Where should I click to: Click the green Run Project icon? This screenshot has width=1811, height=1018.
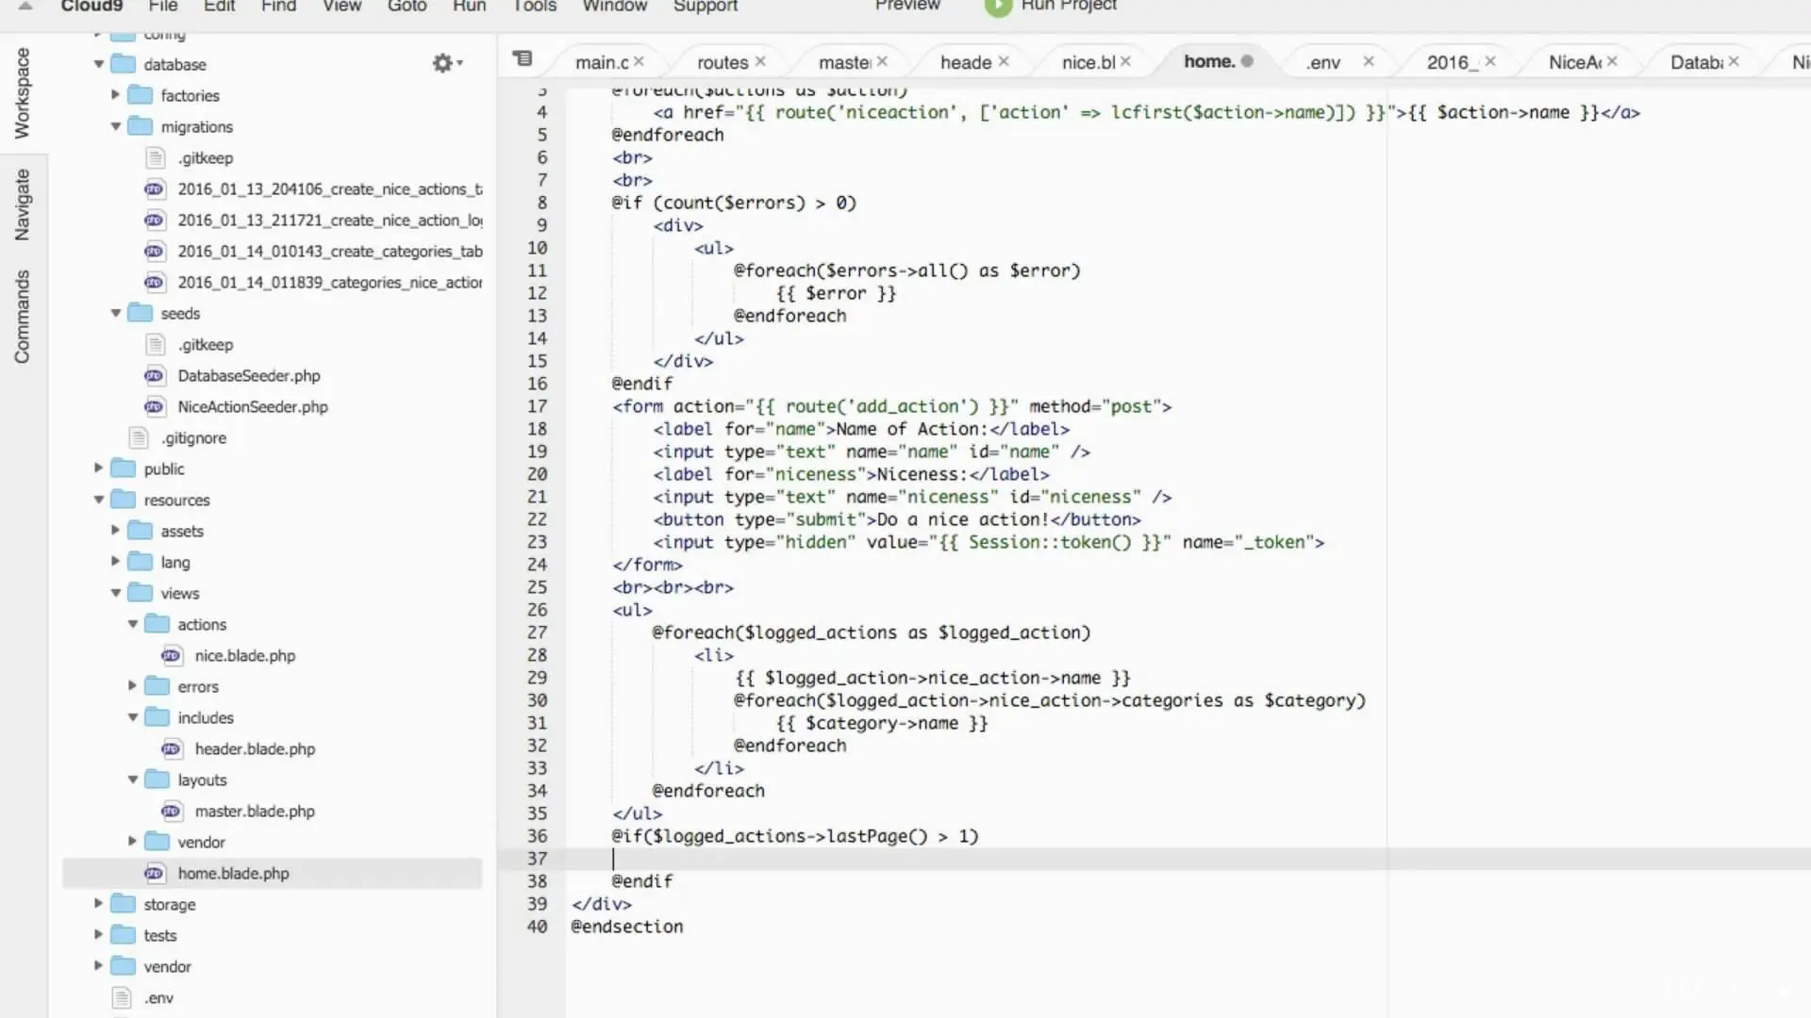pos(997,7)
